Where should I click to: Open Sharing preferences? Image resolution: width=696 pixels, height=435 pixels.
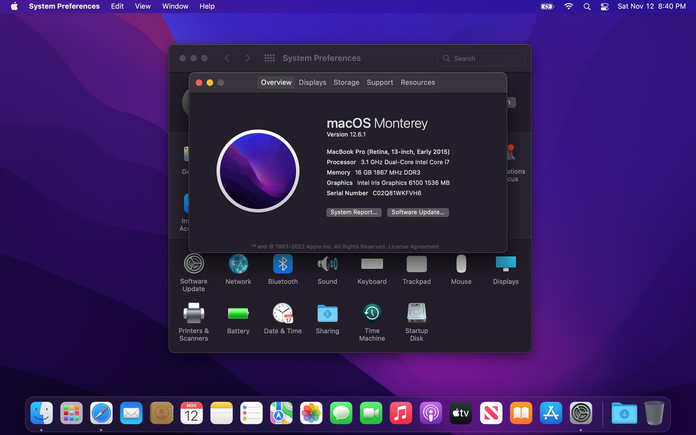point(327,319)
